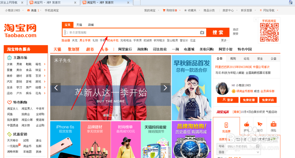This screenshot has width=295, height=158.
Task: Click the gold coin icon
Action: 233,91
